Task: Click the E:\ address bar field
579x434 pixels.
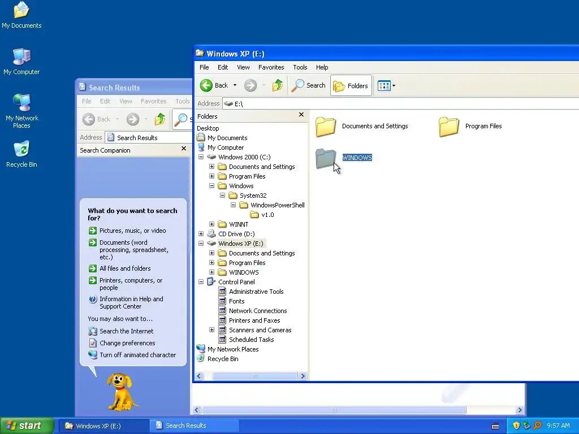Action: pos(401,104)
